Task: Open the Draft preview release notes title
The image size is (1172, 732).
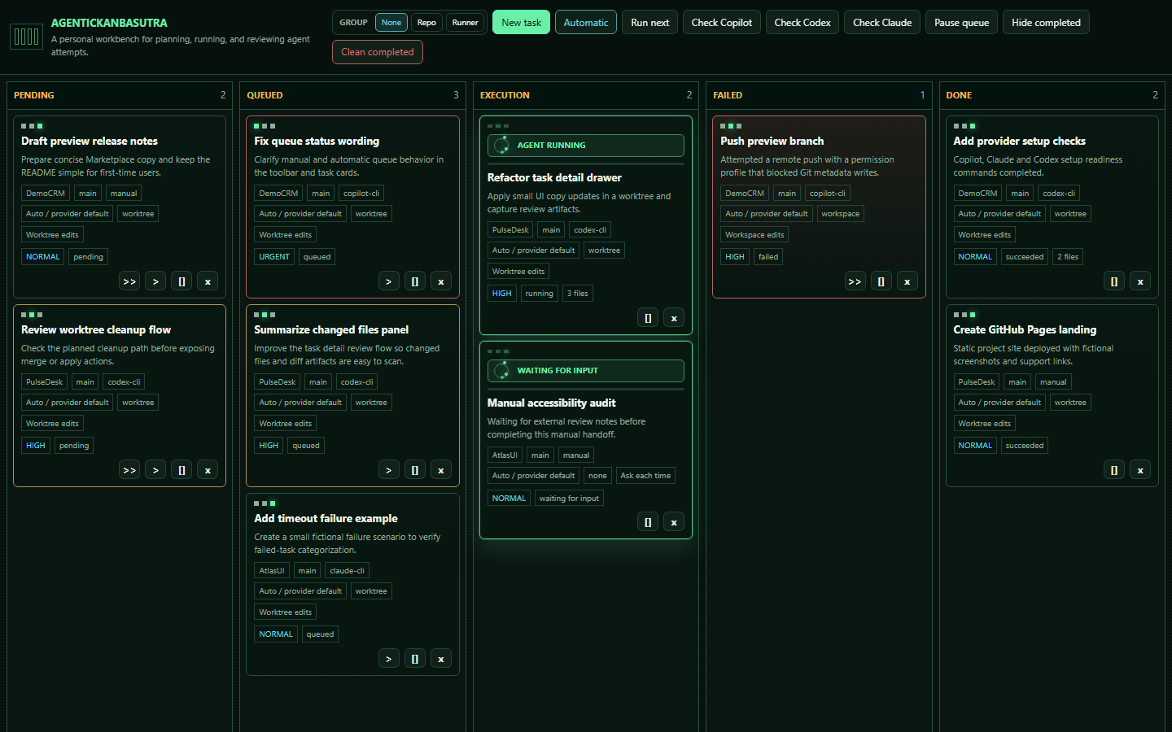Action: coord(90,141)
